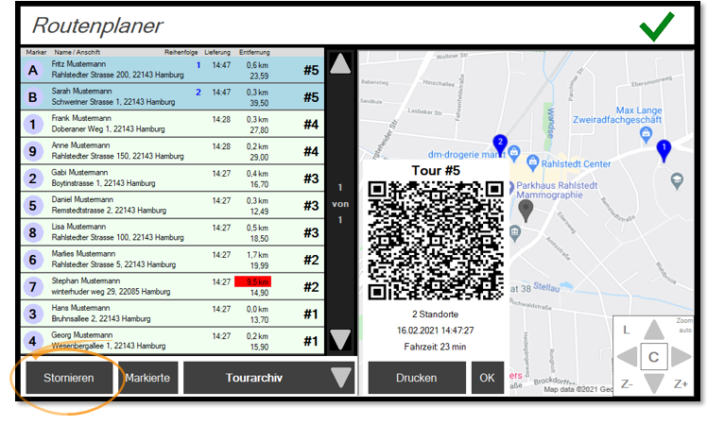Image resolution: width=707 pixels, height=425 pixels.
Task: Select address Rahlstedter Strasse 100
Action: pos(118,237)
